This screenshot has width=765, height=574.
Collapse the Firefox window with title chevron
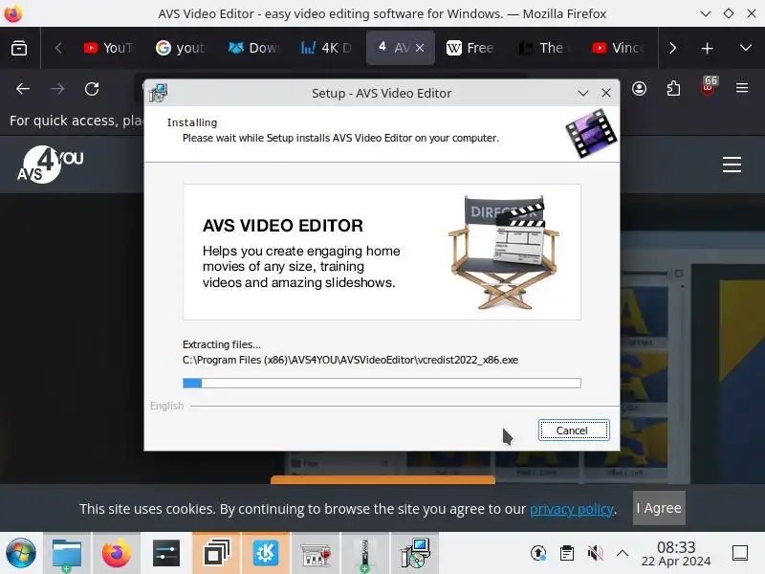pos(706,13)
